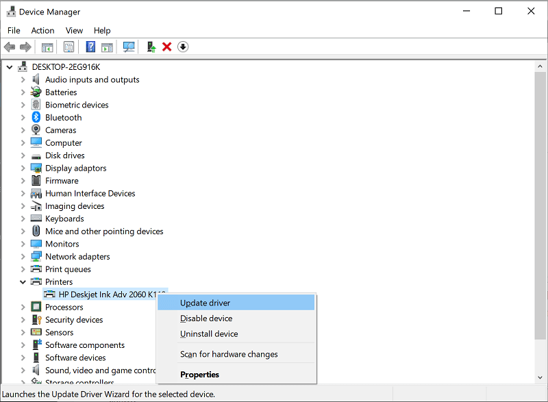Click the Security devices key icon
This screenshot has width=548, height=402.
tap(37, 320)
